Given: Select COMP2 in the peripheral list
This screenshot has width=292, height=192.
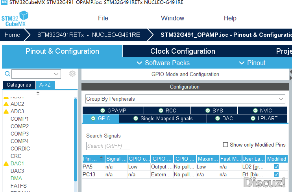Looking at the screenshot, I should click(x=20, y=126).
